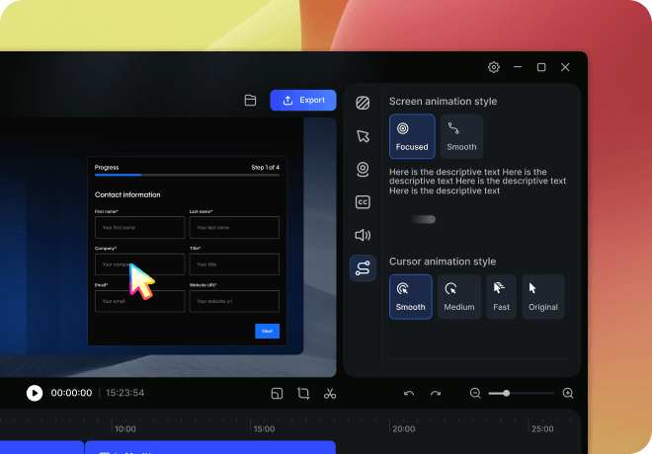The height and width of the screenshot is (454, 652).
Task: Undo the last edit
Action: 409,393
